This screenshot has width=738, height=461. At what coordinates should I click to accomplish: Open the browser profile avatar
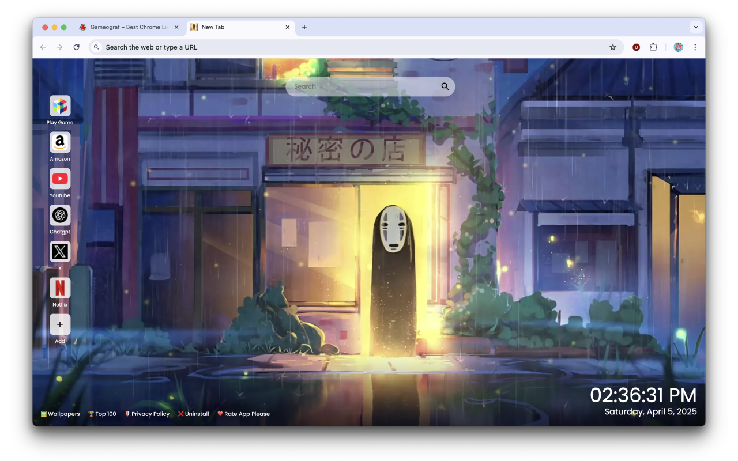tap(678, 47)
